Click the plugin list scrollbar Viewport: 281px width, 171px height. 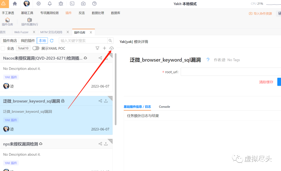(116, 89)
